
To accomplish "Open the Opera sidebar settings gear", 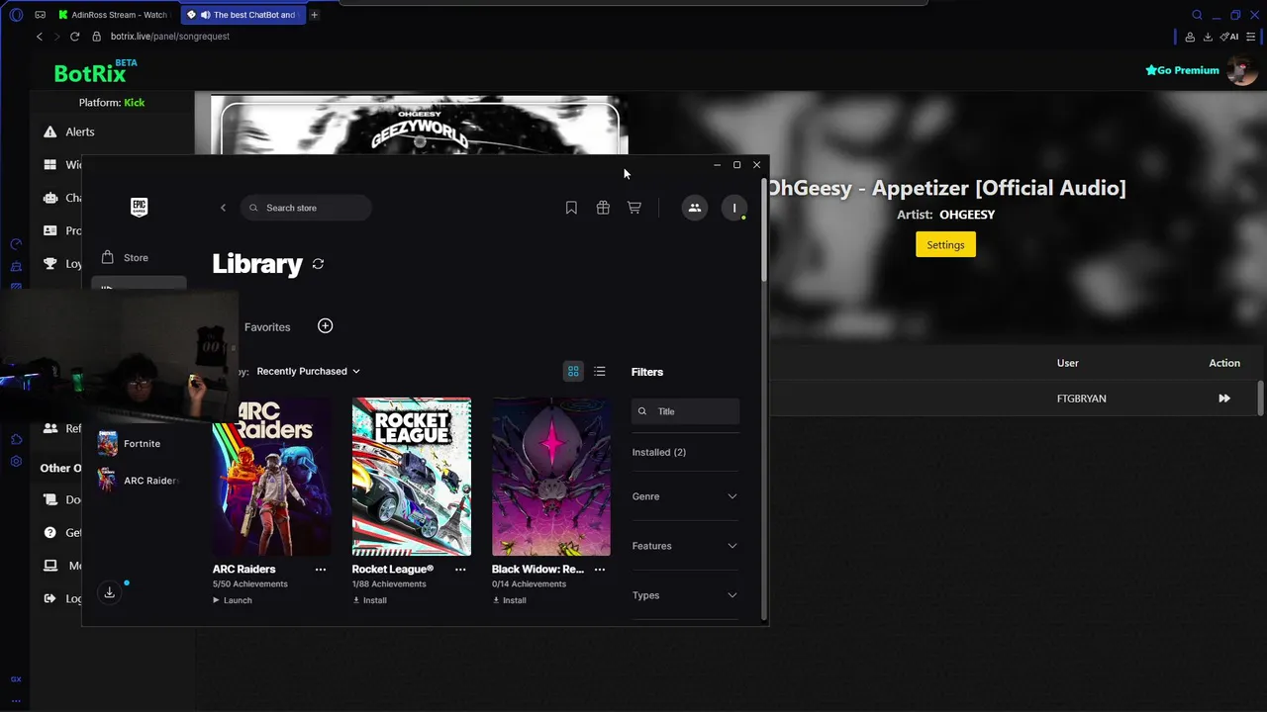I will click(x=16, y=461).
